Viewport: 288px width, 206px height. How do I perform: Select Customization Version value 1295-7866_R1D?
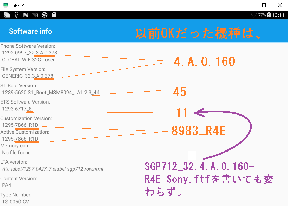20,125
